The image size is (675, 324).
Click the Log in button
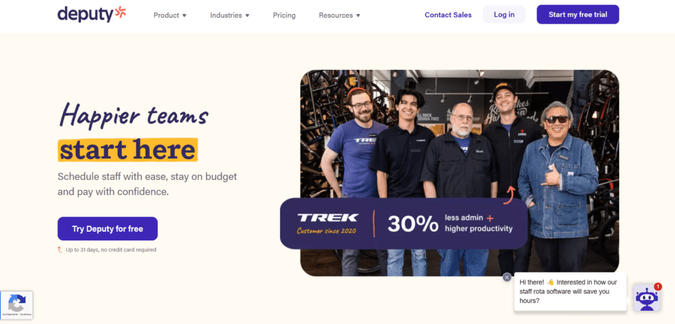click(x=504, y=14)
